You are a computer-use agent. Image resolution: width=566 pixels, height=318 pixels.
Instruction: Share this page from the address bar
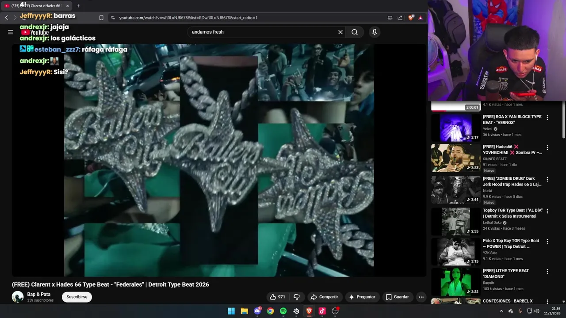tap(400, 18)
